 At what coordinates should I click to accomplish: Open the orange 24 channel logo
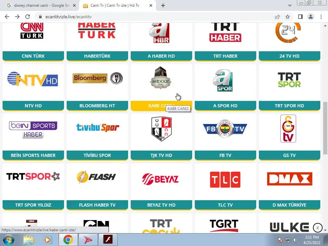288,33
